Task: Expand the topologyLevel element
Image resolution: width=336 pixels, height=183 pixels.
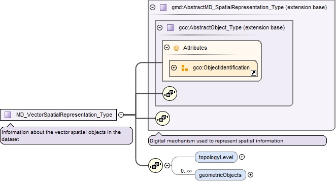Action: (242, 157)
